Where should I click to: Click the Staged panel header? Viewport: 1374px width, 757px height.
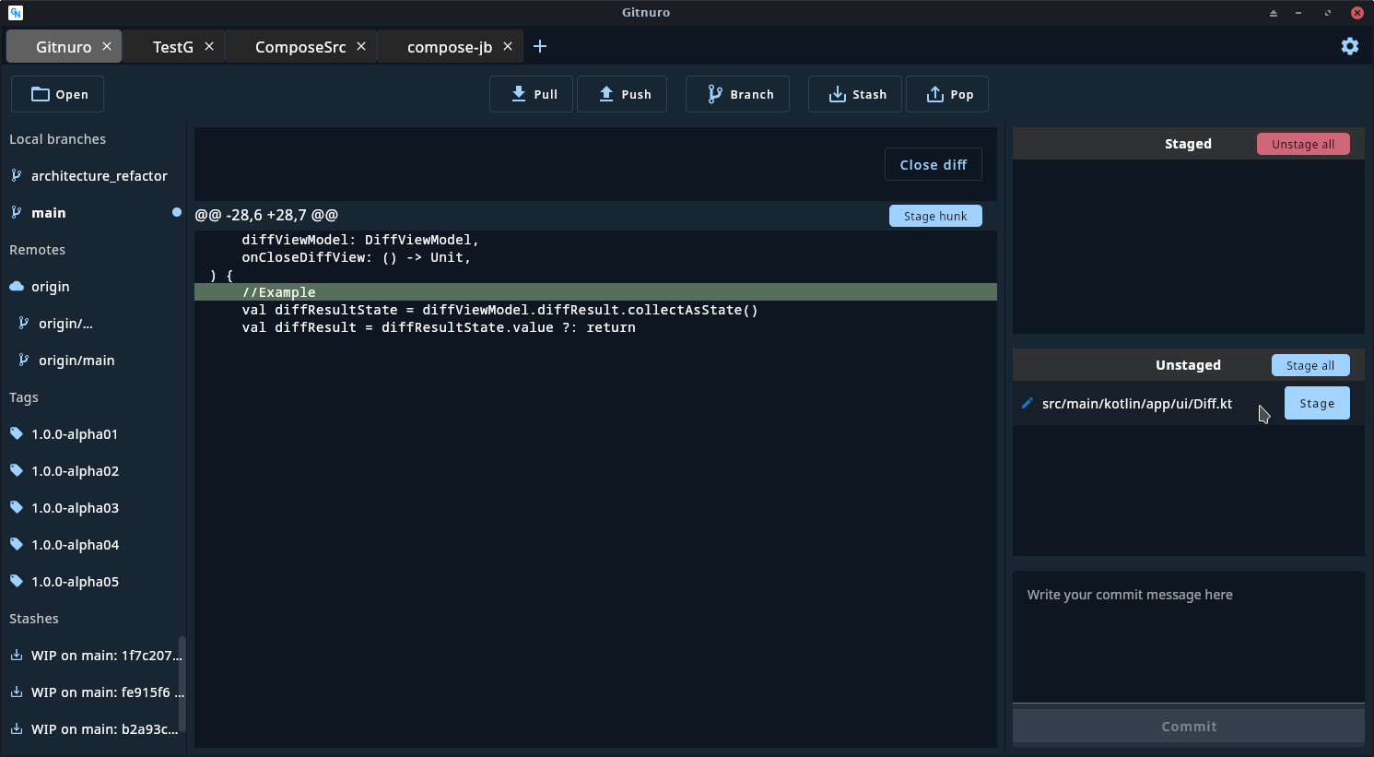click(1188, 144)
